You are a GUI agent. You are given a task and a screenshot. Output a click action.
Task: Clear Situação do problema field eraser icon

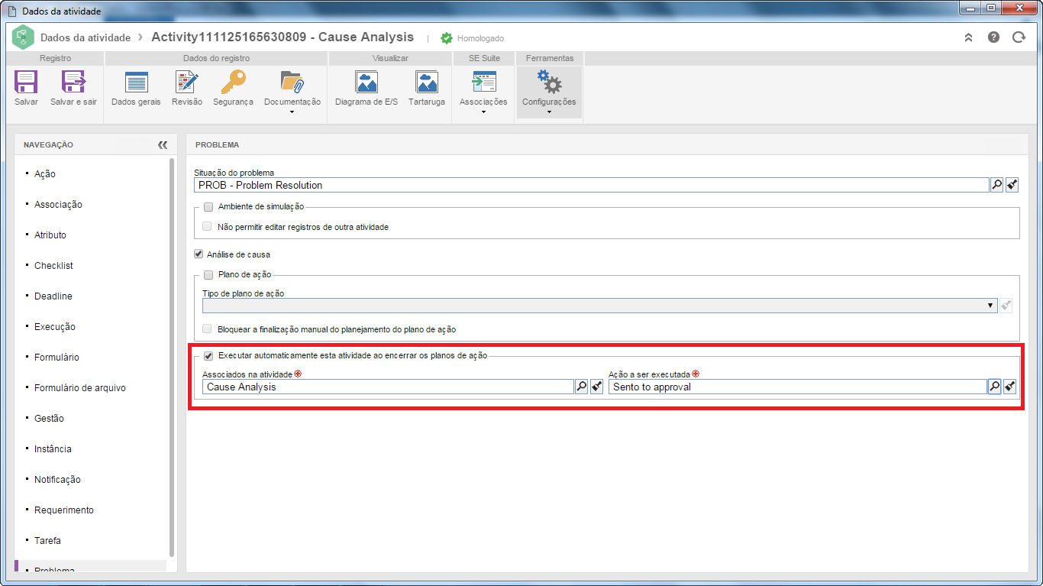1012,185
